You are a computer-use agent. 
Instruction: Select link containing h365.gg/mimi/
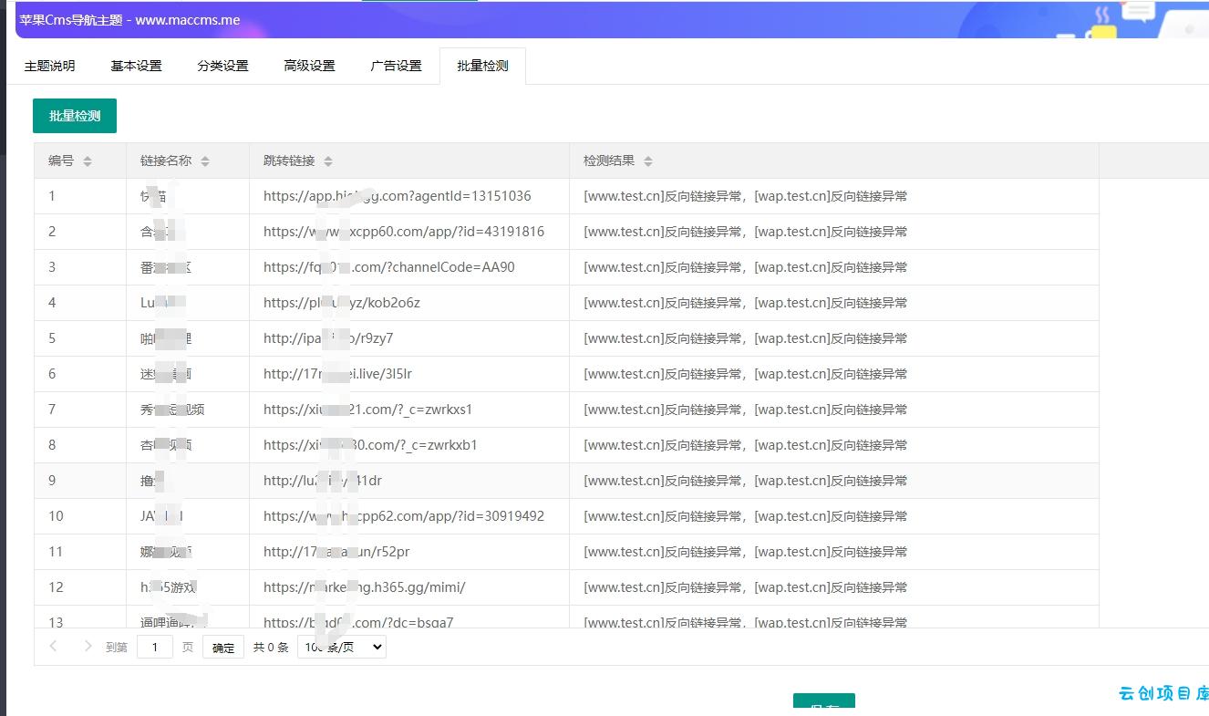click(x=365, y=587)
